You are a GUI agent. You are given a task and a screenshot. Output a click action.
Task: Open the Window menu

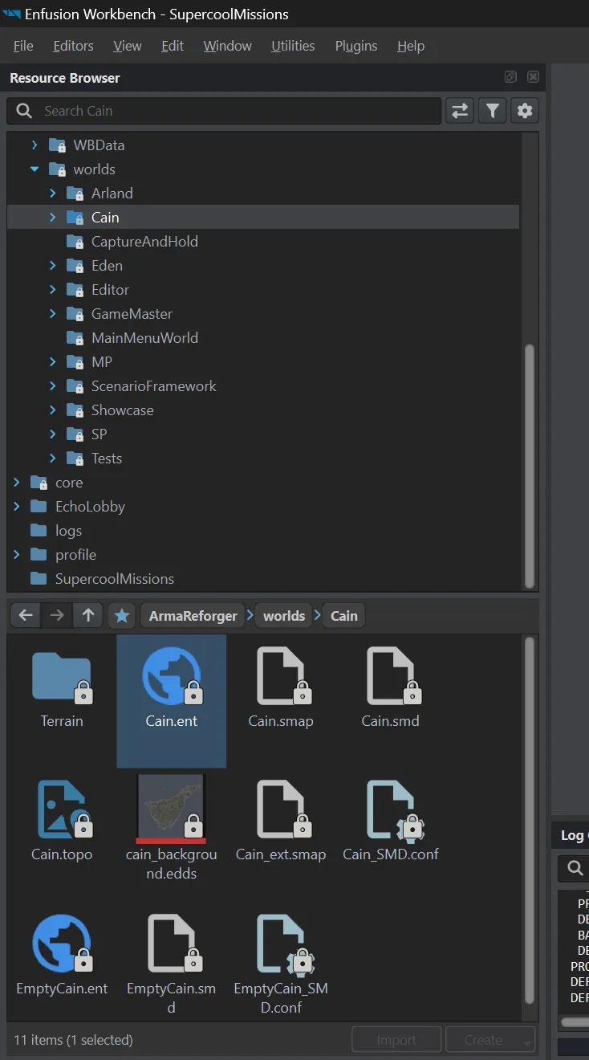click(227, 46)
